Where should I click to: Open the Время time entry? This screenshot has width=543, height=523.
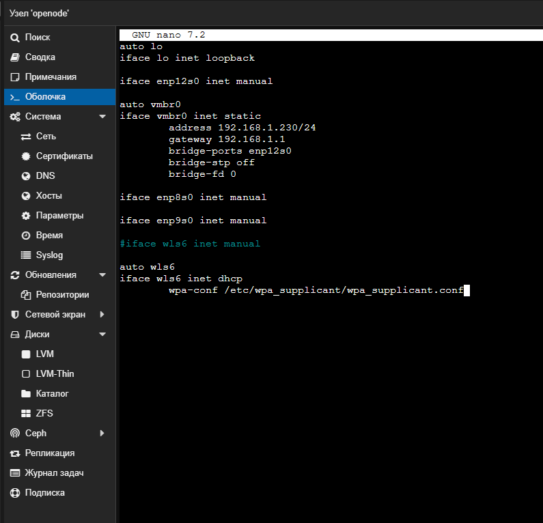tap(50, 236)
